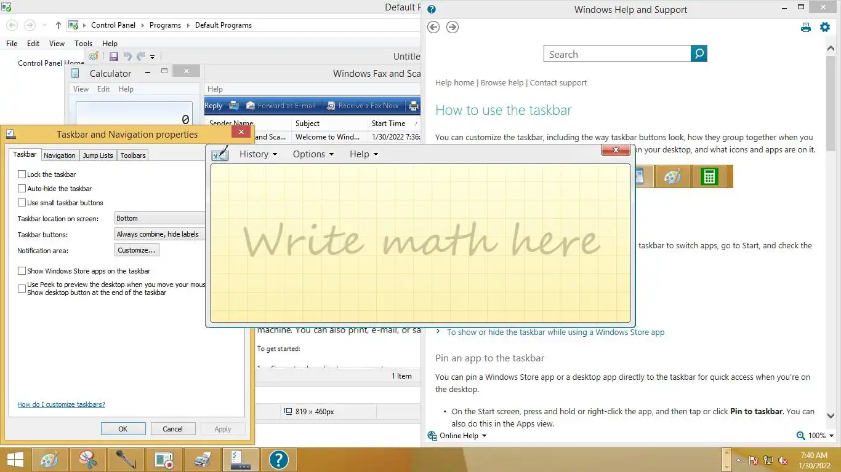Click the Paint save icon in quick access toolbar
The width and height of the screenshot is (841, 472).
[x=114, y=57]
